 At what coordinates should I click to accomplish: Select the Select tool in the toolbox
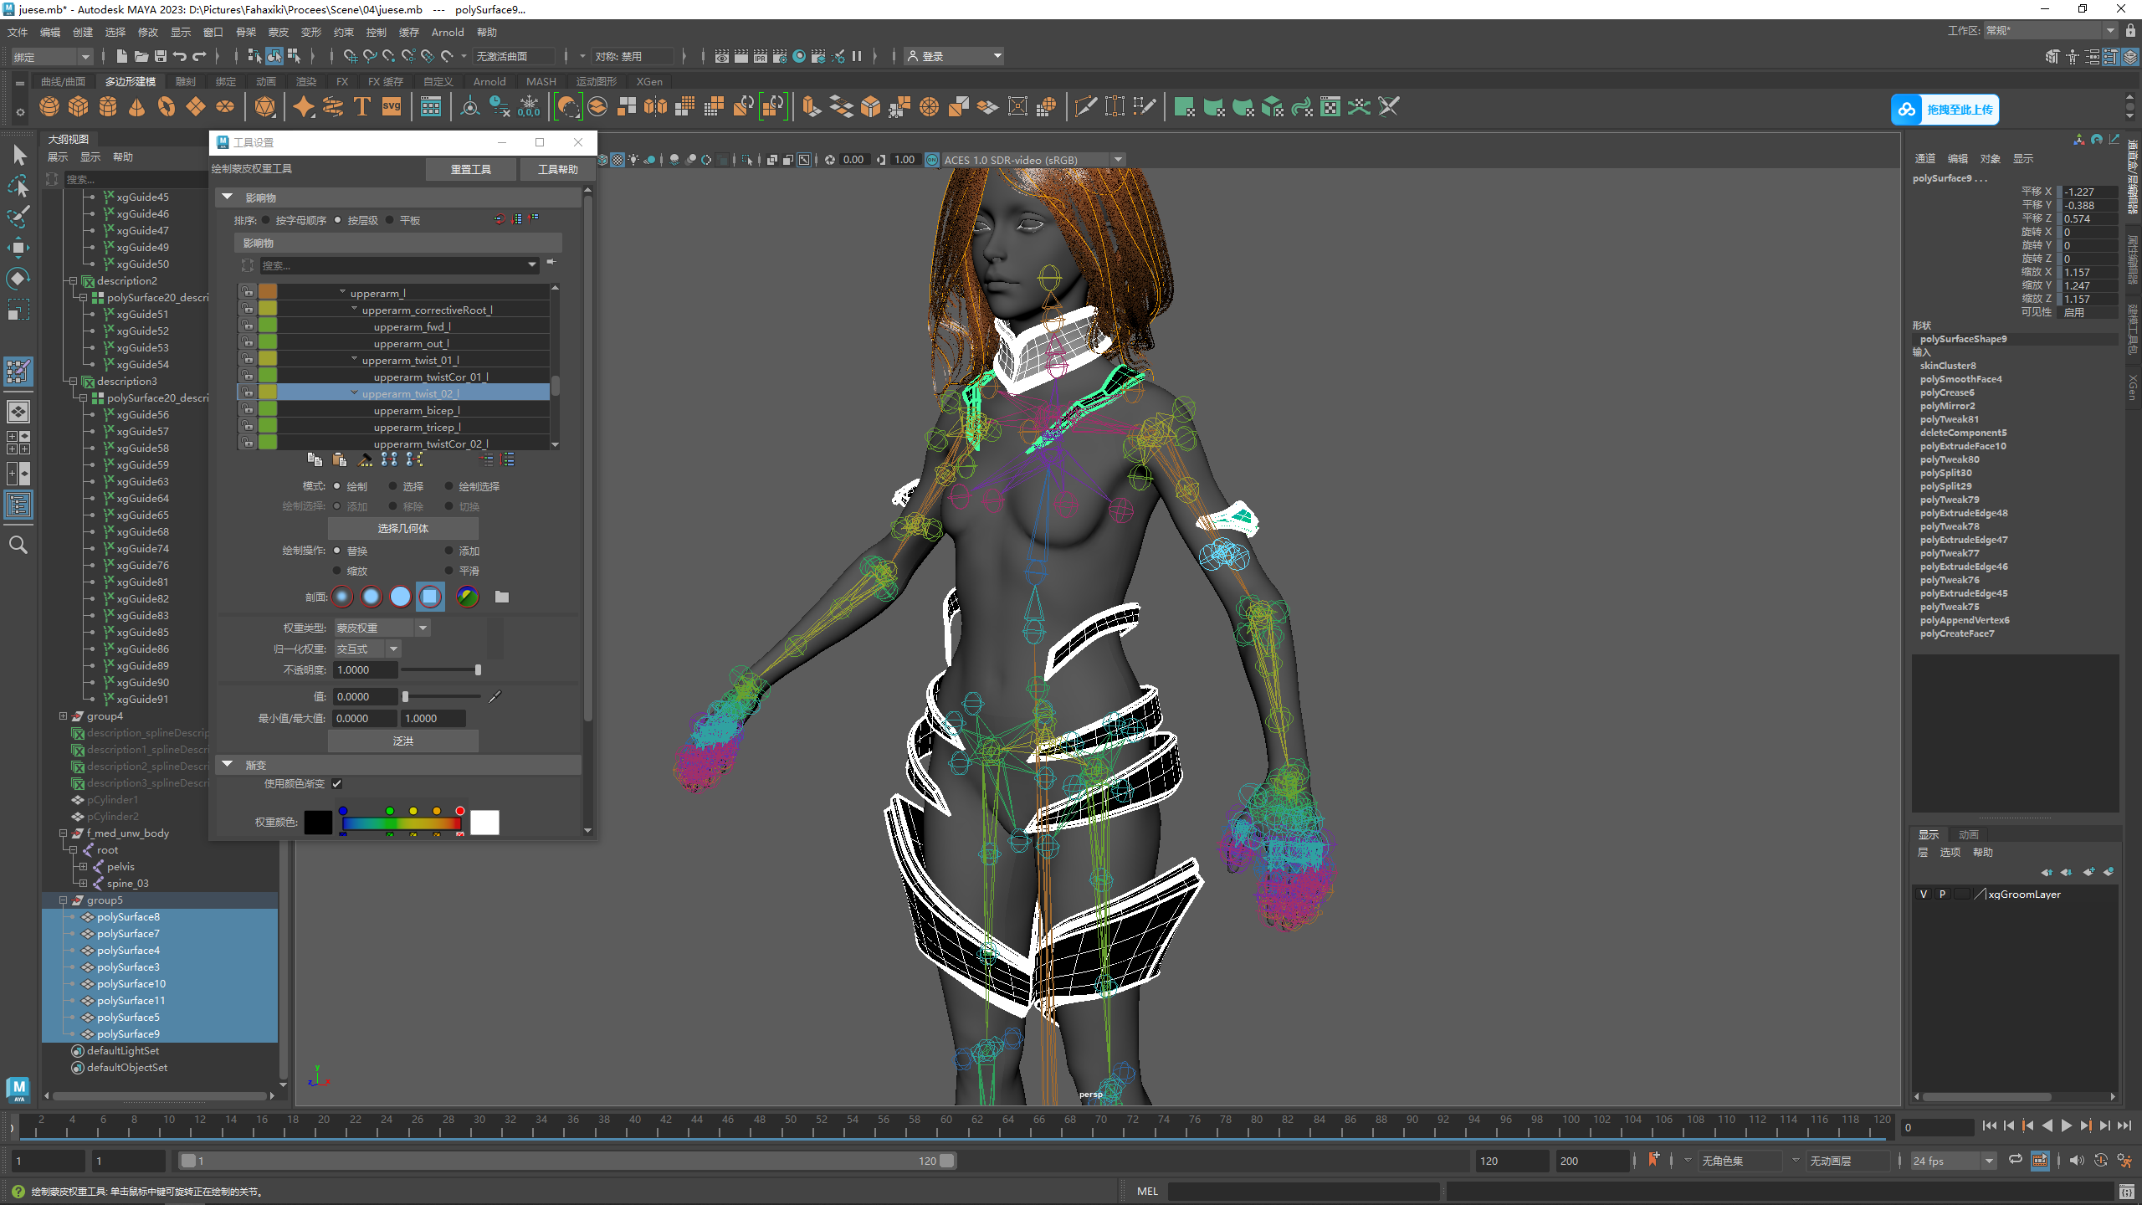(x=18, y=155)
